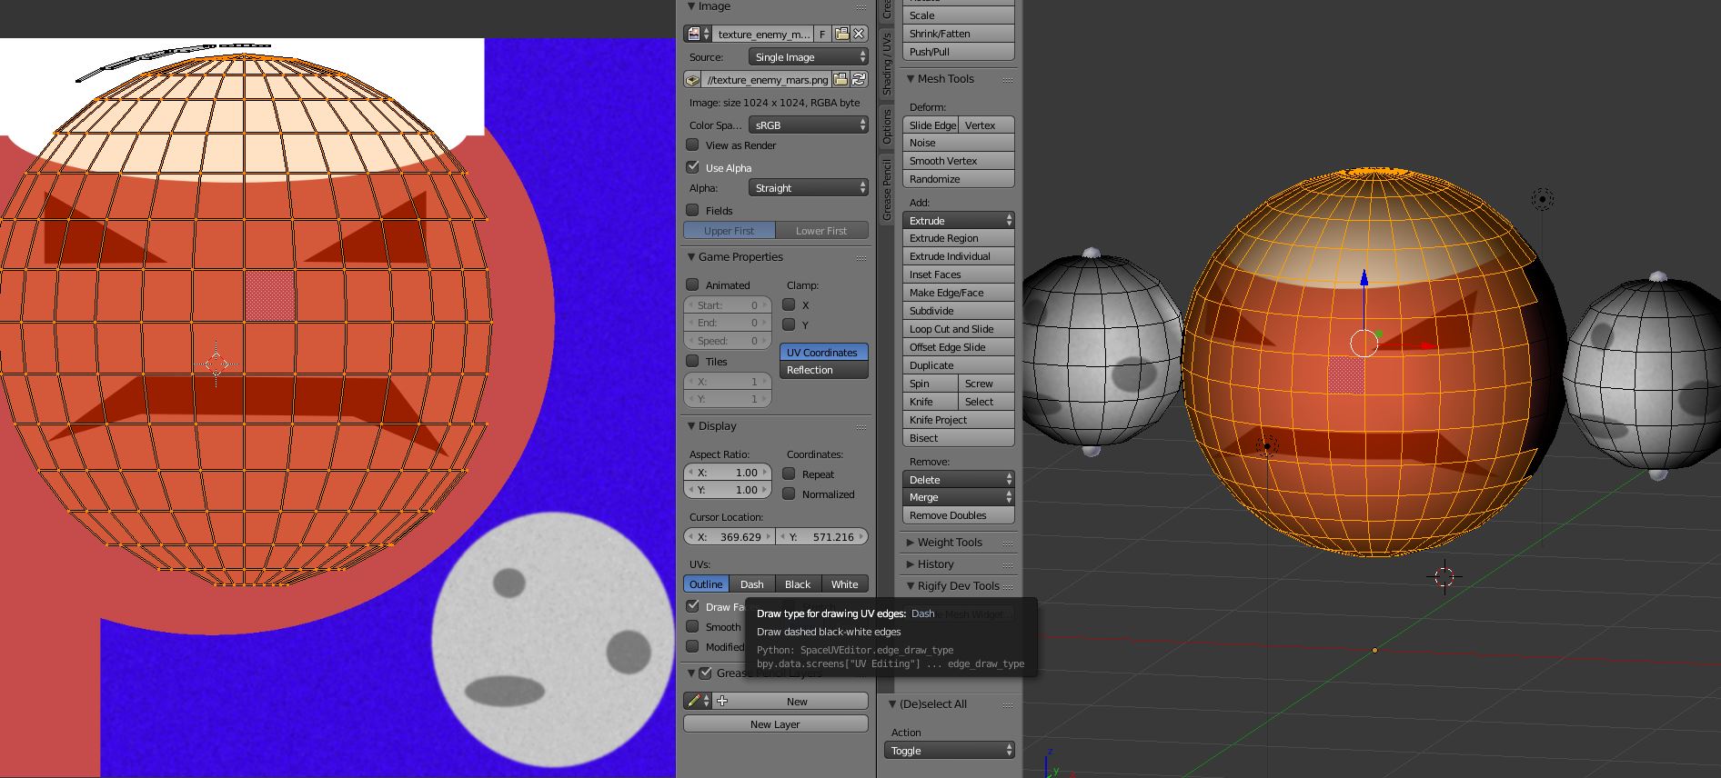
Task: Open the Source dropdown showing Single Image
Action: pyautogui.click(x=808, y=56)
